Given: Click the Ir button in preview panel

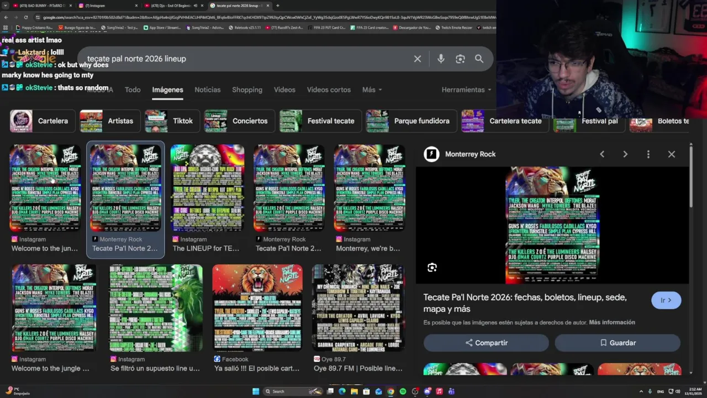Looking at the screenshot, I should 666,300.
